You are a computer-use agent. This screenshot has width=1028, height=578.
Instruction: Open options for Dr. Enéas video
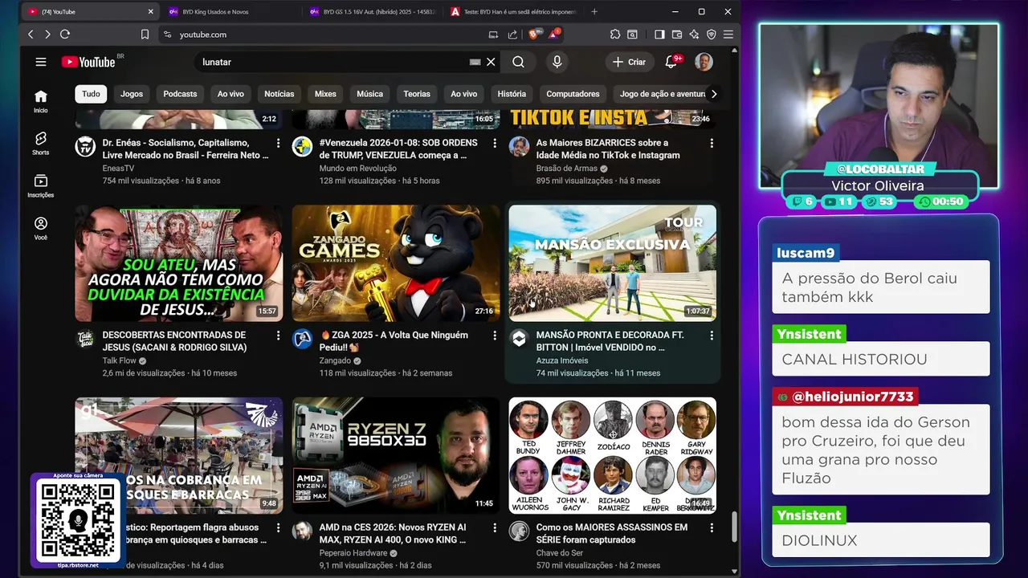(x=279, y=144)
